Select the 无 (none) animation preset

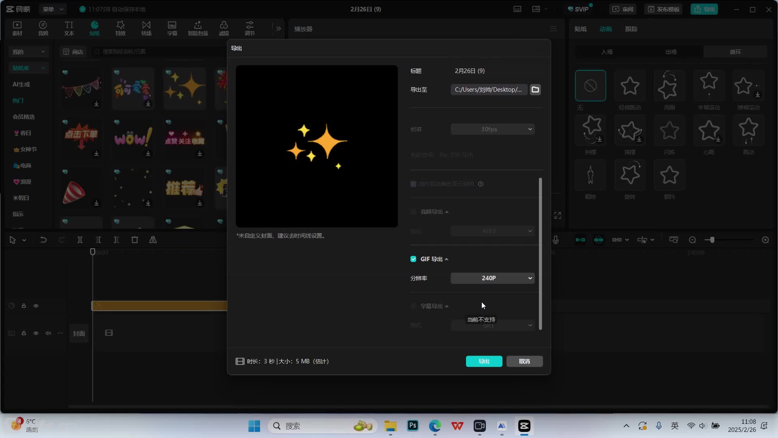(x=590, y=86)
